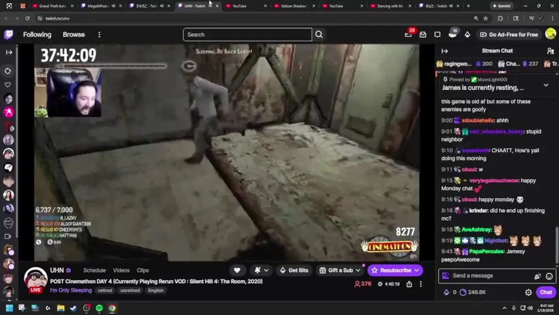Click Go Ad-Free for Free button
Viewport: 559px width, 315px height.
(509, 35)
